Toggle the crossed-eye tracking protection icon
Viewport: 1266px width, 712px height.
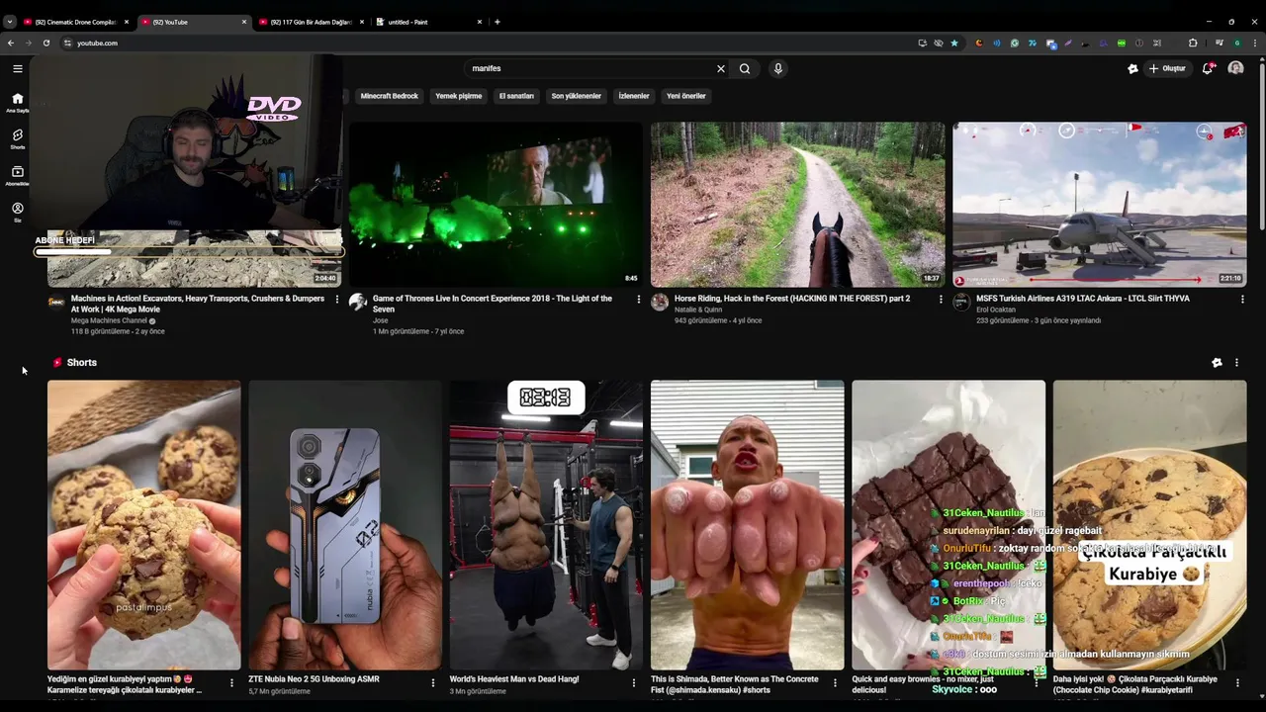tap(939, 43)
